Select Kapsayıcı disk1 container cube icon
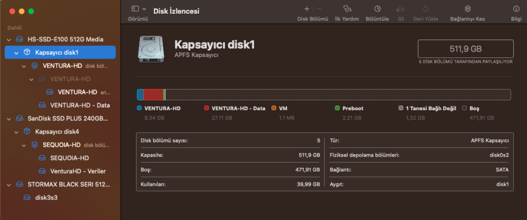This screenshot has width=527, height=220. (27, 52)
